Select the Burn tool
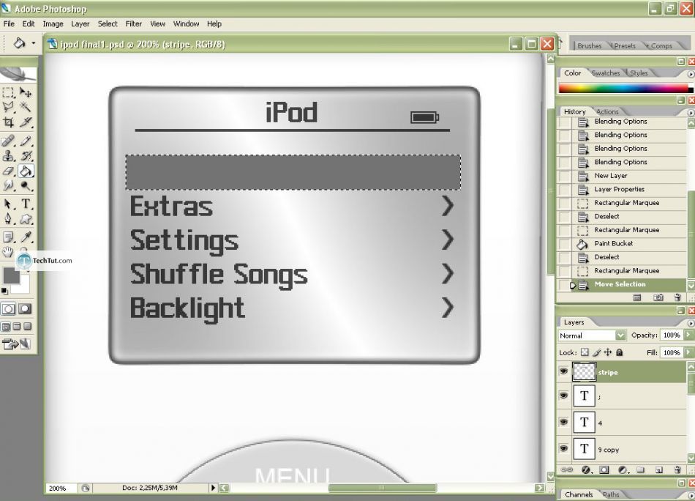695x501 pixels. point(26,185)
